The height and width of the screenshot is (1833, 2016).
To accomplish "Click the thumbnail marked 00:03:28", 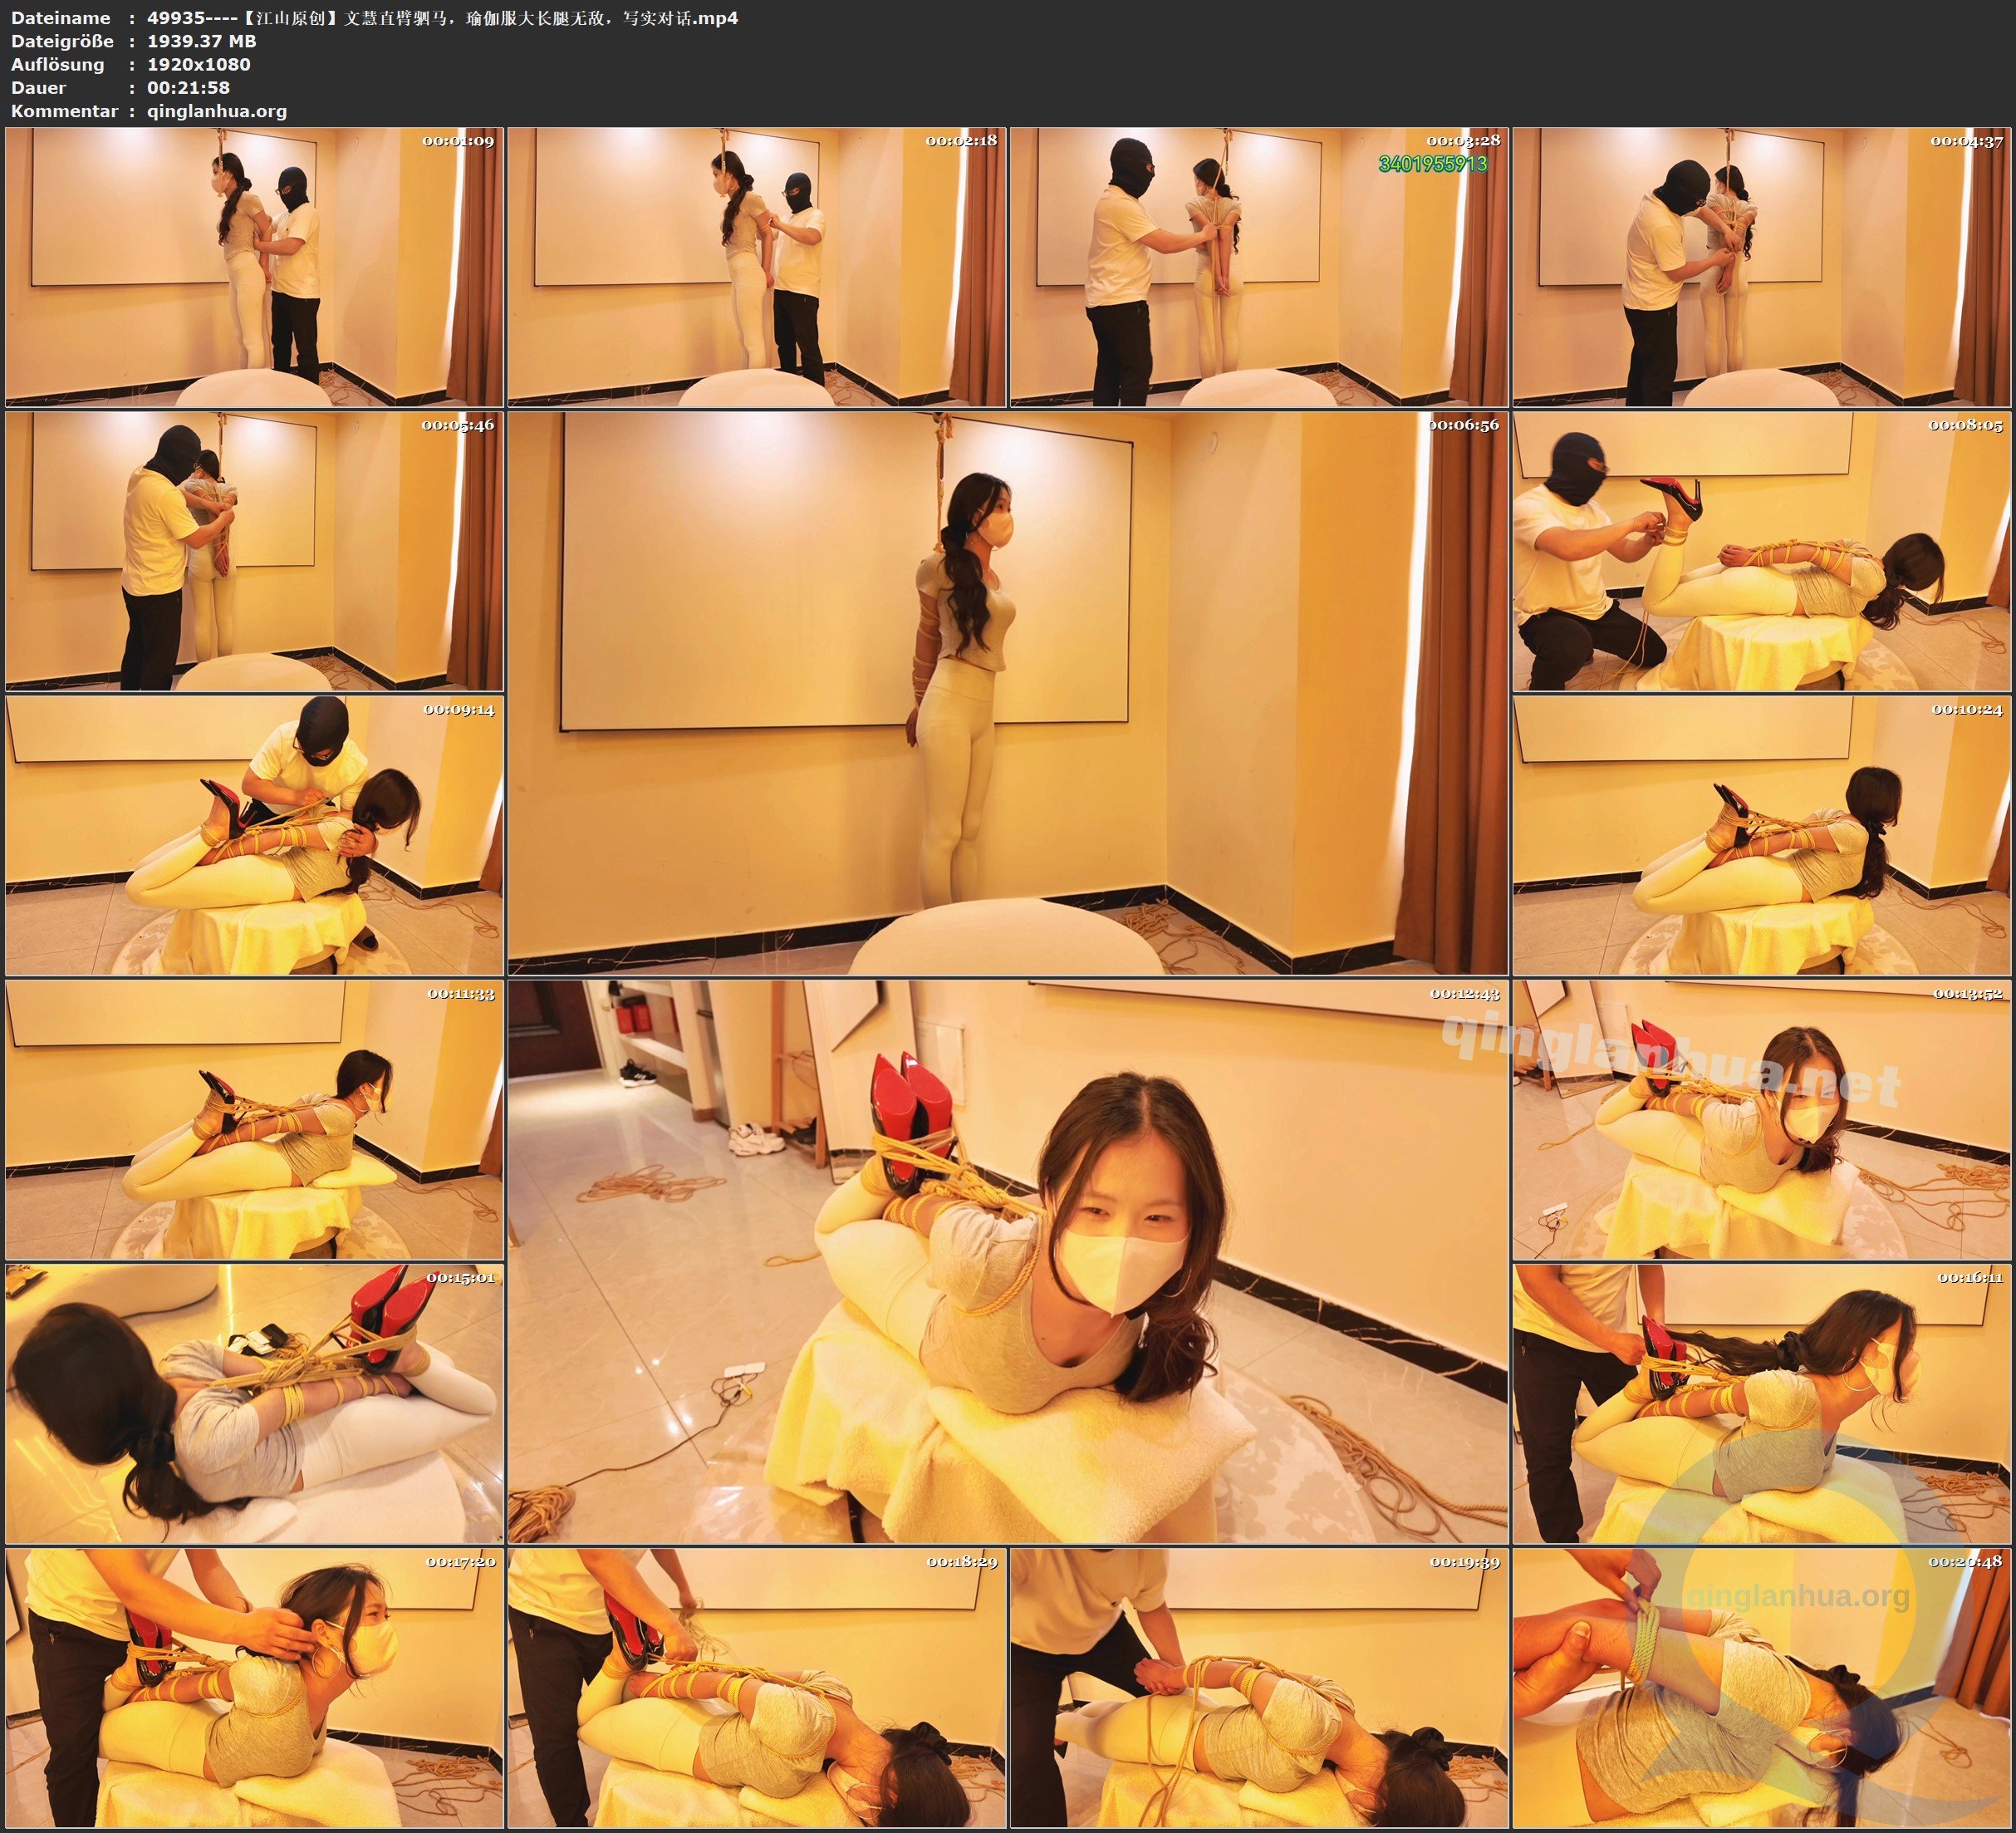I will (1258, 266).
